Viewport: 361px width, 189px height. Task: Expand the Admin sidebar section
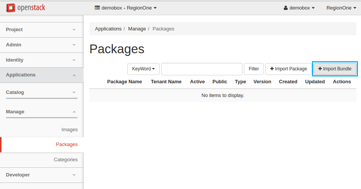click(41, 45)
